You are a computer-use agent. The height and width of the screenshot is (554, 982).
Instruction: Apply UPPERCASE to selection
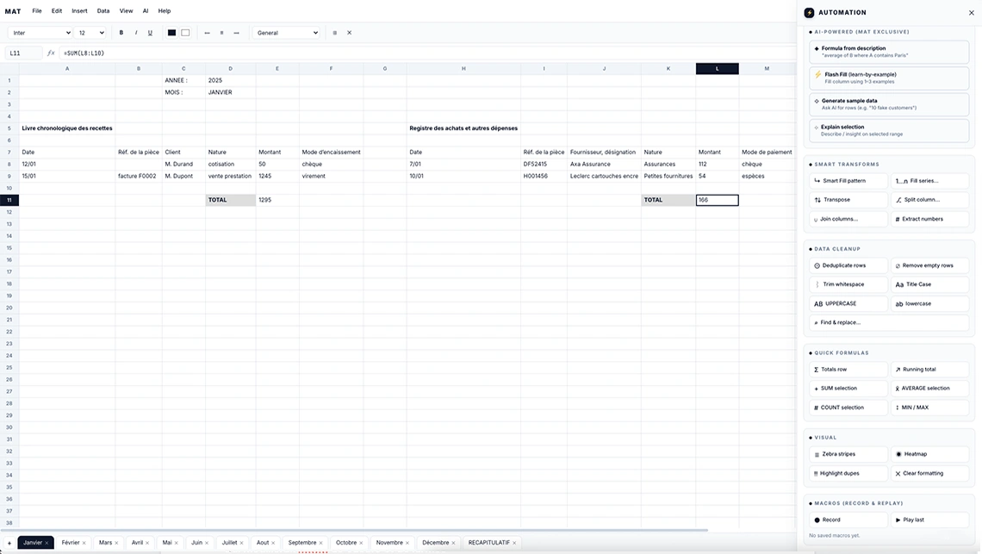coord(848,303)
